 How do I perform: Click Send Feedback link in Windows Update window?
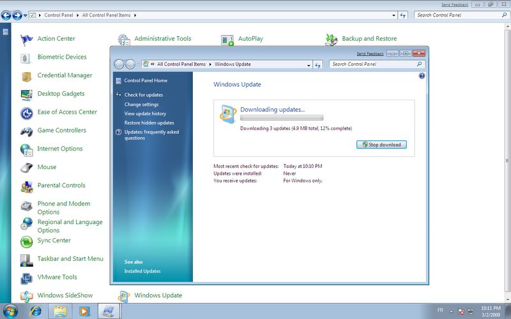(x=370, y=54)
